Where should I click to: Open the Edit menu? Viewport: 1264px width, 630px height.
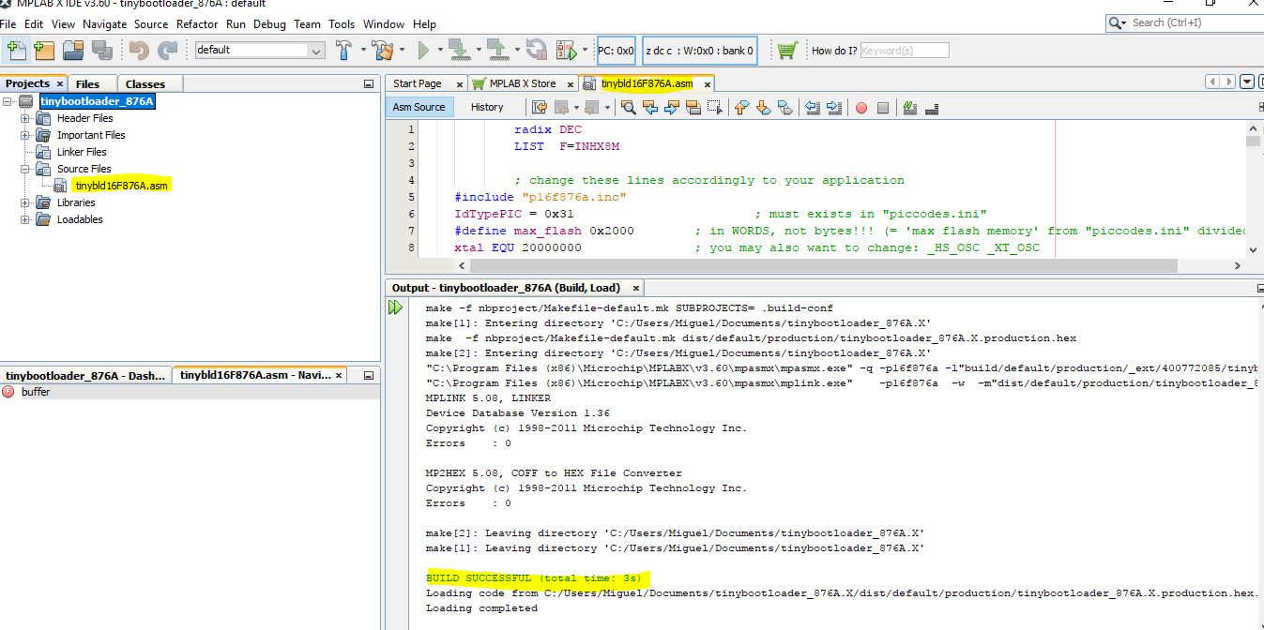point(34,23)
